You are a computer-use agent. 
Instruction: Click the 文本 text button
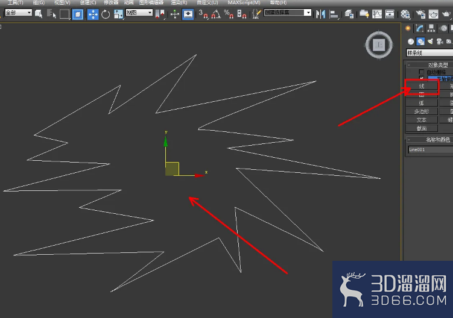point(422,120)
